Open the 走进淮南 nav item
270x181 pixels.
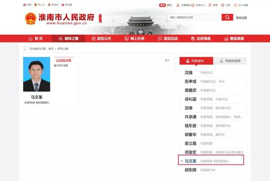tap(201, 39)
